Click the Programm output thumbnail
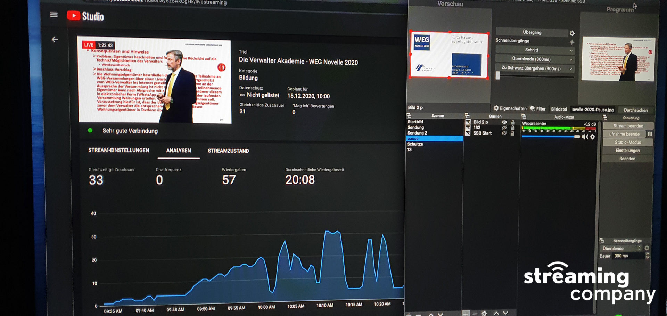The image size is (667, 316). pyautogui.click(x=618, y=59)
